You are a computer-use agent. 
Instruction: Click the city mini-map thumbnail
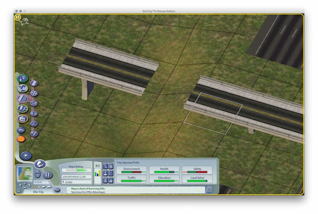click(25, 174)
